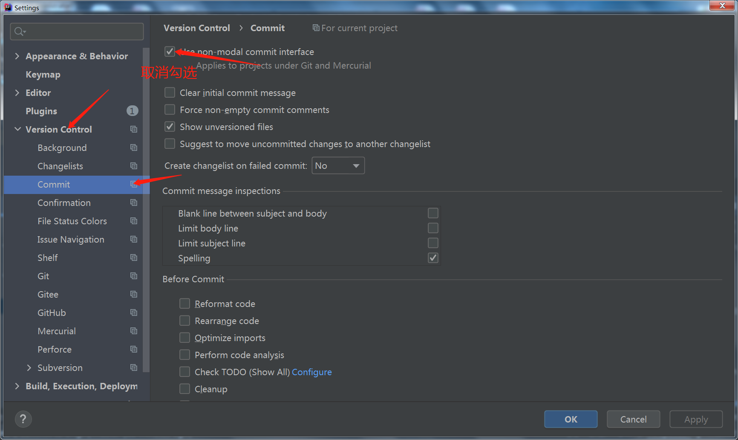The image size is (738, 440).
Task: Uncheck 'Use non-modal commit interface'
Action: pos(170,51)
